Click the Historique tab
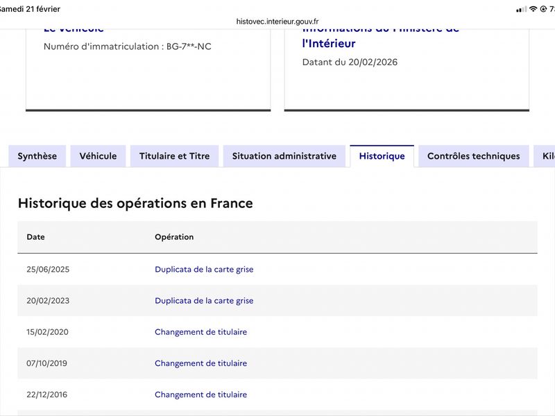The height and width of the screenshot is (416, 555). coord(382,156)
